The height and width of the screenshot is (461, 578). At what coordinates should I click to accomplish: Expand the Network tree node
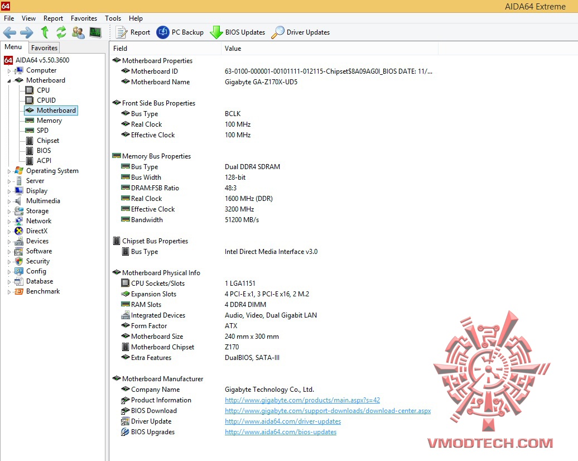pyautogui.click(x=9, y=221)
